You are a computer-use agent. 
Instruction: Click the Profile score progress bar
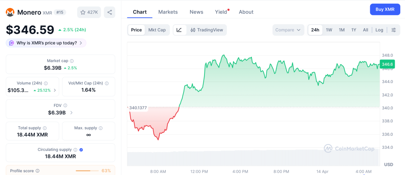87,171
